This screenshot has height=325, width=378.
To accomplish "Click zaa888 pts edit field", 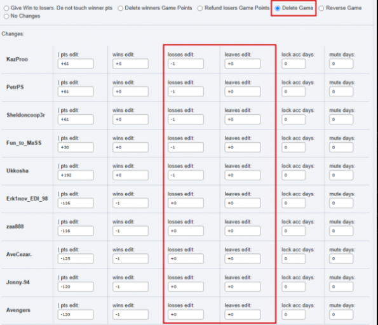I will point(76,231).
